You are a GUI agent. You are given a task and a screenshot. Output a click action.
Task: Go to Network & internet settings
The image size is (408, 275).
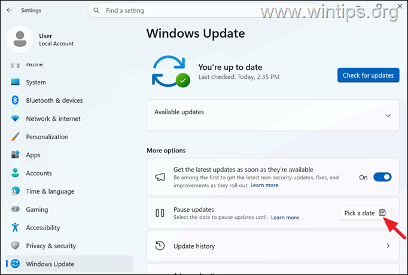(69, 118)
